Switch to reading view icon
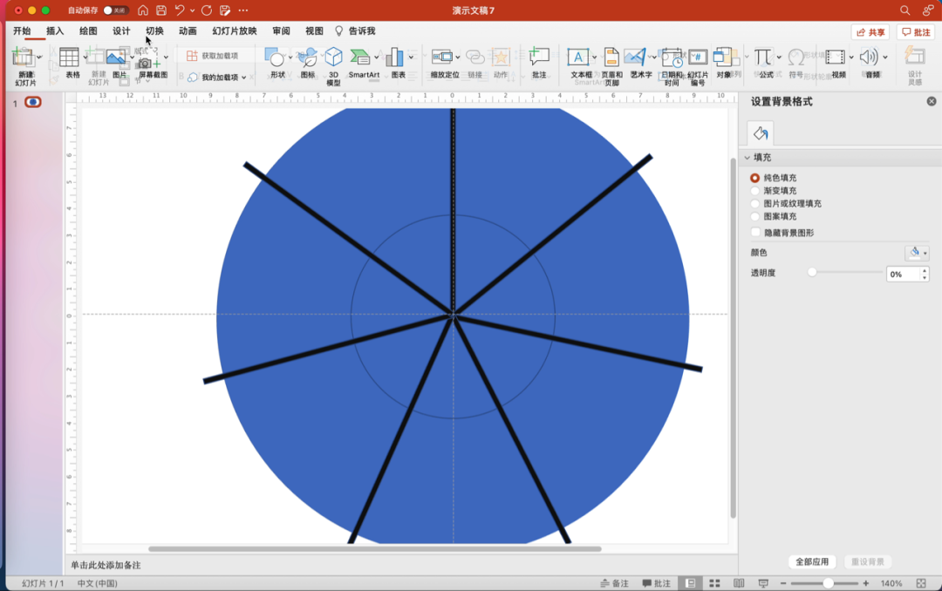Image resolution: width=942 pixels, height=591 pixels. pos(739,583)
